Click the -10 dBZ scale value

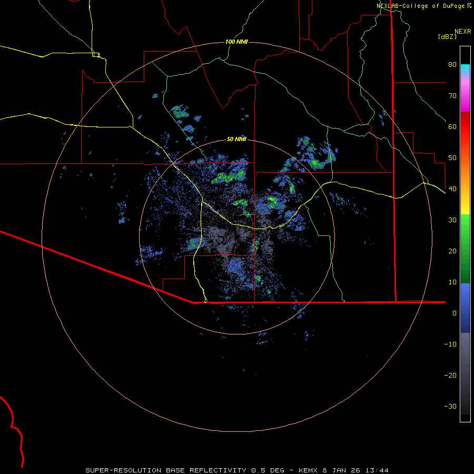pos(450,344)
